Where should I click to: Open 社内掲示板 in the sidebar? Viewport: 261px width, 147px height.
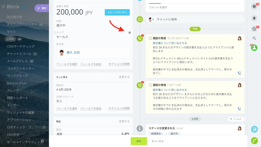point(15,17)
